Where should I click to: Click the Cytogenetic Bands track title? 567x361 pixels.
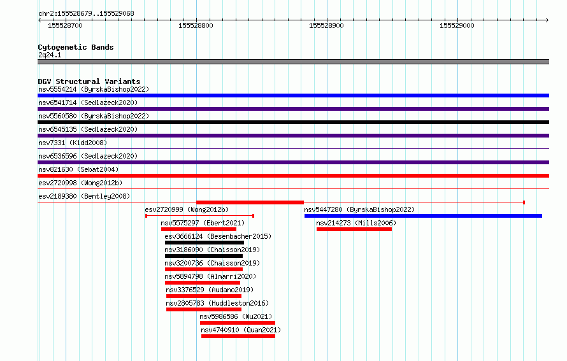click(76, 47)
